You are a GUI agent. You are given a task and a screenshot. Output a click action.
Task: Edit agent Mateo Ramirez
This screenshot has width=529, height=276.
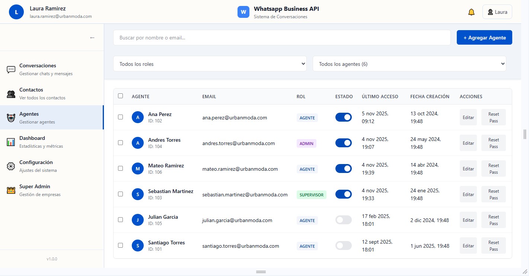(x=468, y=169)
